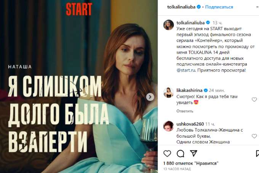Open comments via the speech bubble icon
This screenshot has width=259, height=173.
(181, 154)
